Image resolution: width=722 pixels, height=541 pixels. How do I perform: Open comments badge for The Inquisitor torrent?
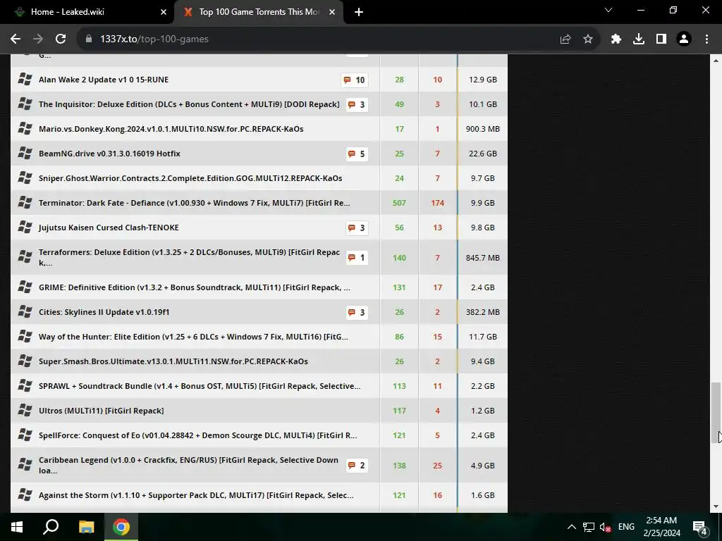point(357,104)
